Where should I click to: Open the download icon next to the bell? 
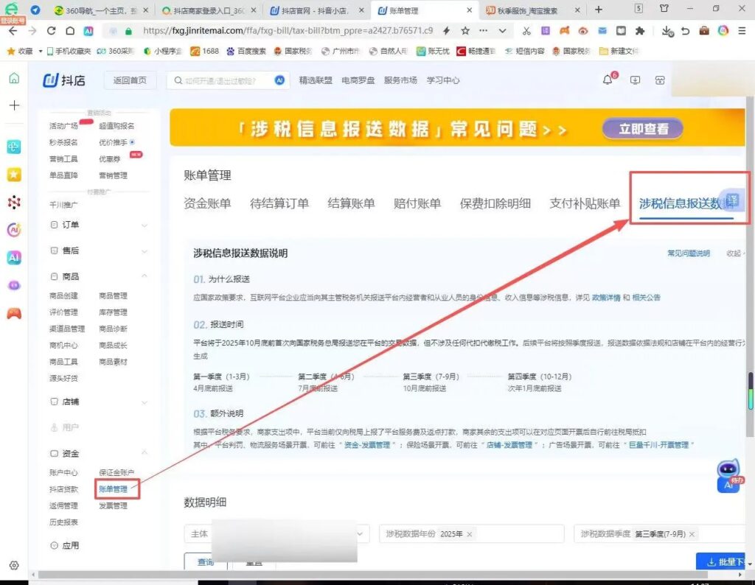[x=635, y=80]
